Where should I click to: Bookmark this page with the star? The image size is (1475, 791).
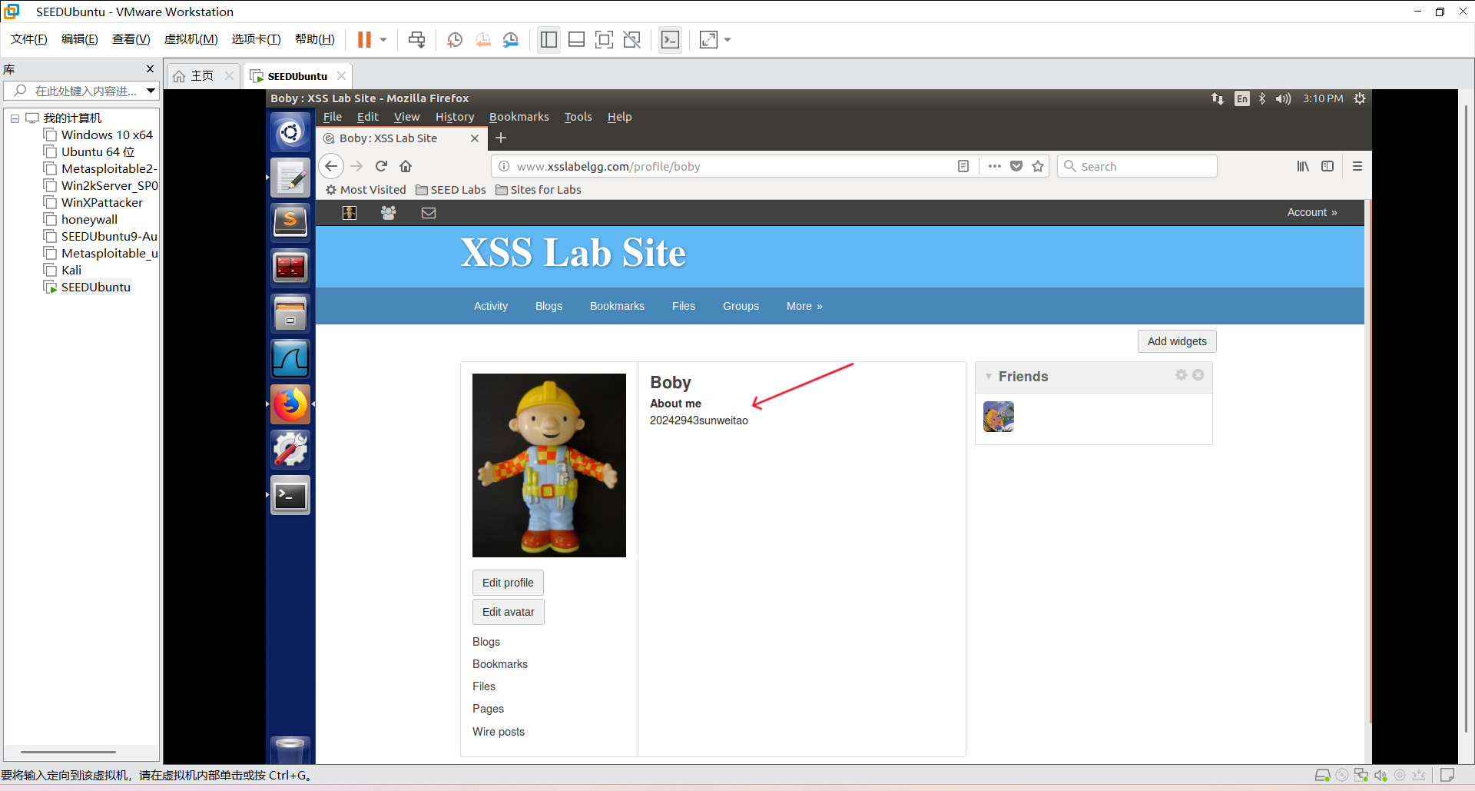click(x=1038, y=166)
